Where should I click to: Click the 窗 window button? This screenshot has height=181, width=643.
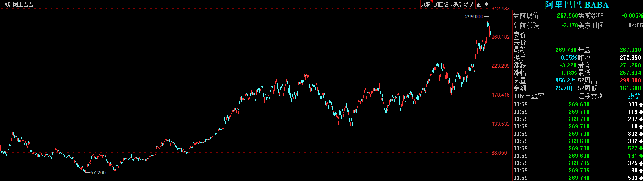479,4
